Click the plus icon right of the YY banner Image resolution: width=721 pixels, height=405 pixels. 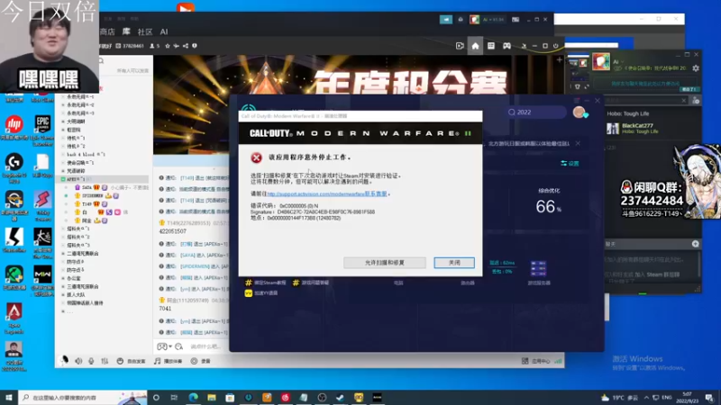(559, 60)
